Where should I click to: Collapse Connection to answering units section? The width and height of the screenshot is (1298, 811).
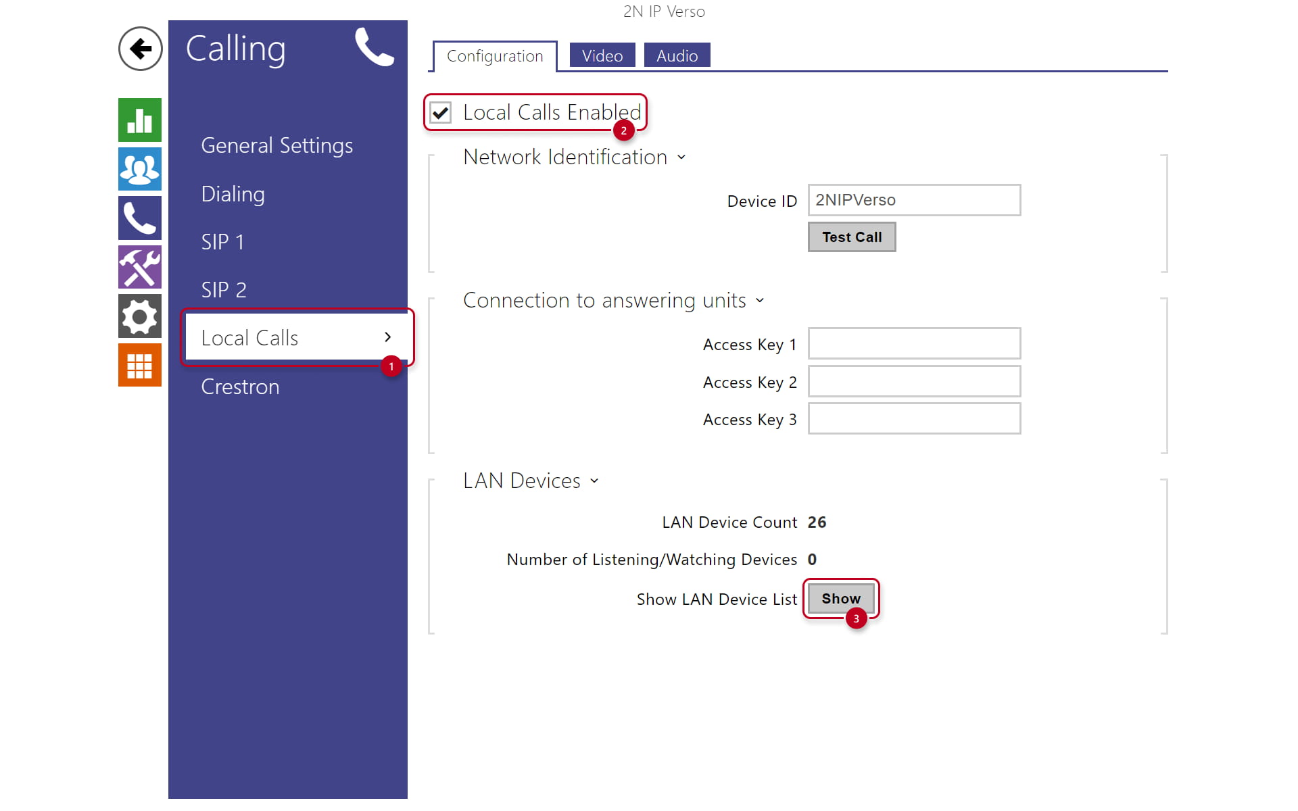click(760, 301)
